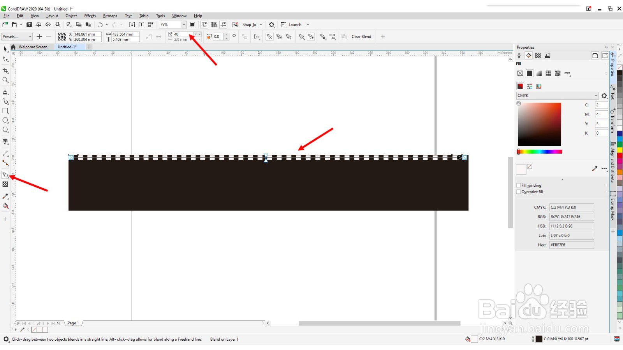623x350 pixels.
Task: Click the blend steps input field showing 40
Action: [x=183, y=34]
